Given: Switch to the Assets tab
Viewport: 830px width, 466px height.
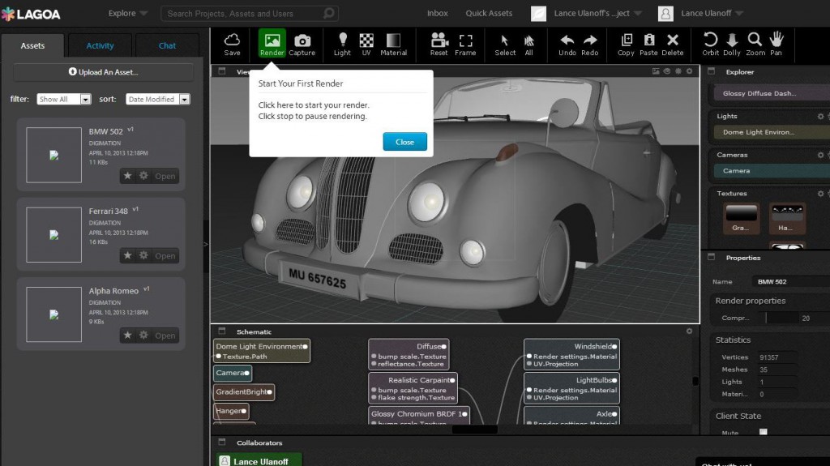Looking at the screenshot, I should coord(32,45).
